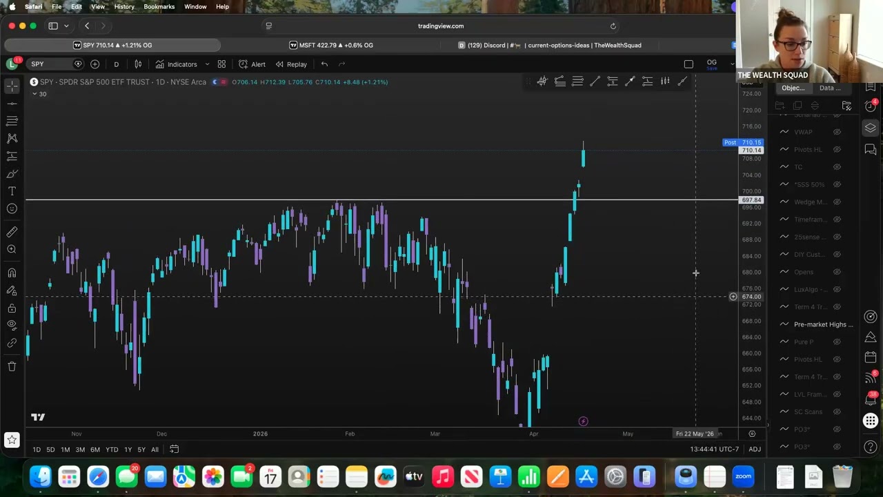Select bars pattern in floating favorites toolbar
This screenshot has height=497, width=883.
coord(665,81)
